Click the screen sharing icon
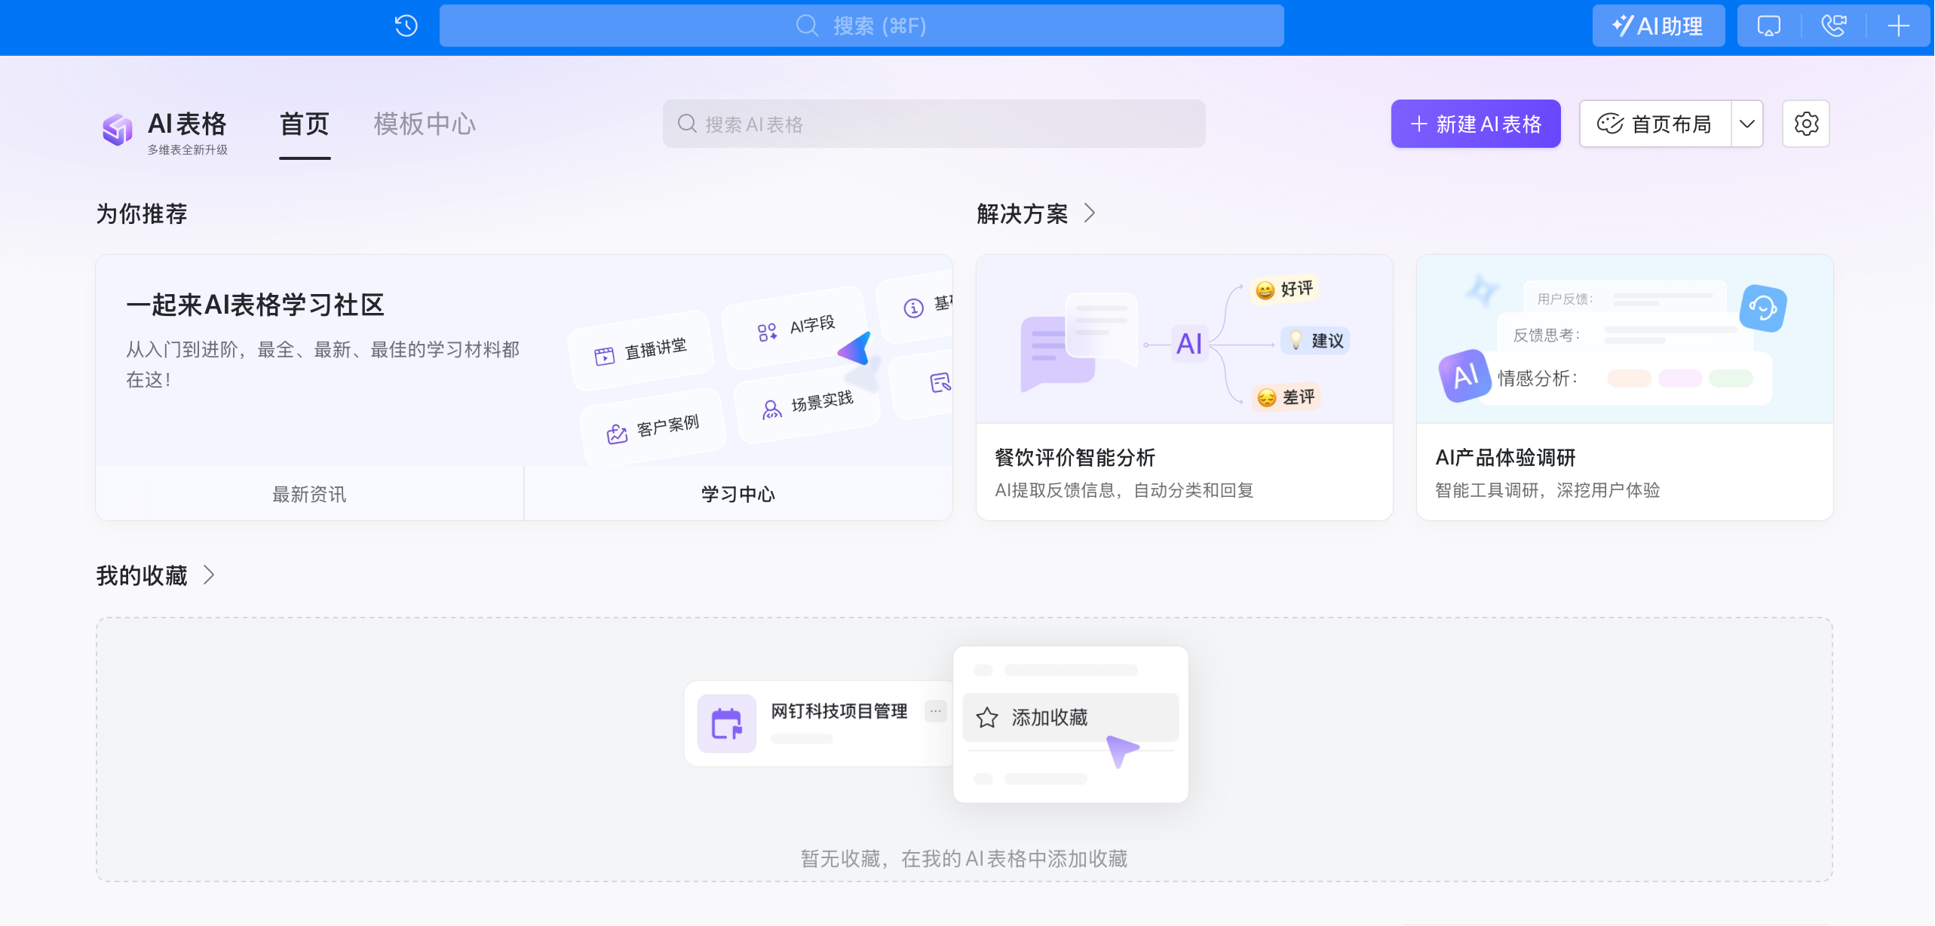 coord(1768,25)
